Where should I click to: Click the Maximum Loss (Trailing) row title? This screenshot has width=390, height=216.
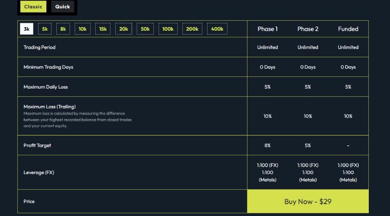49,107
